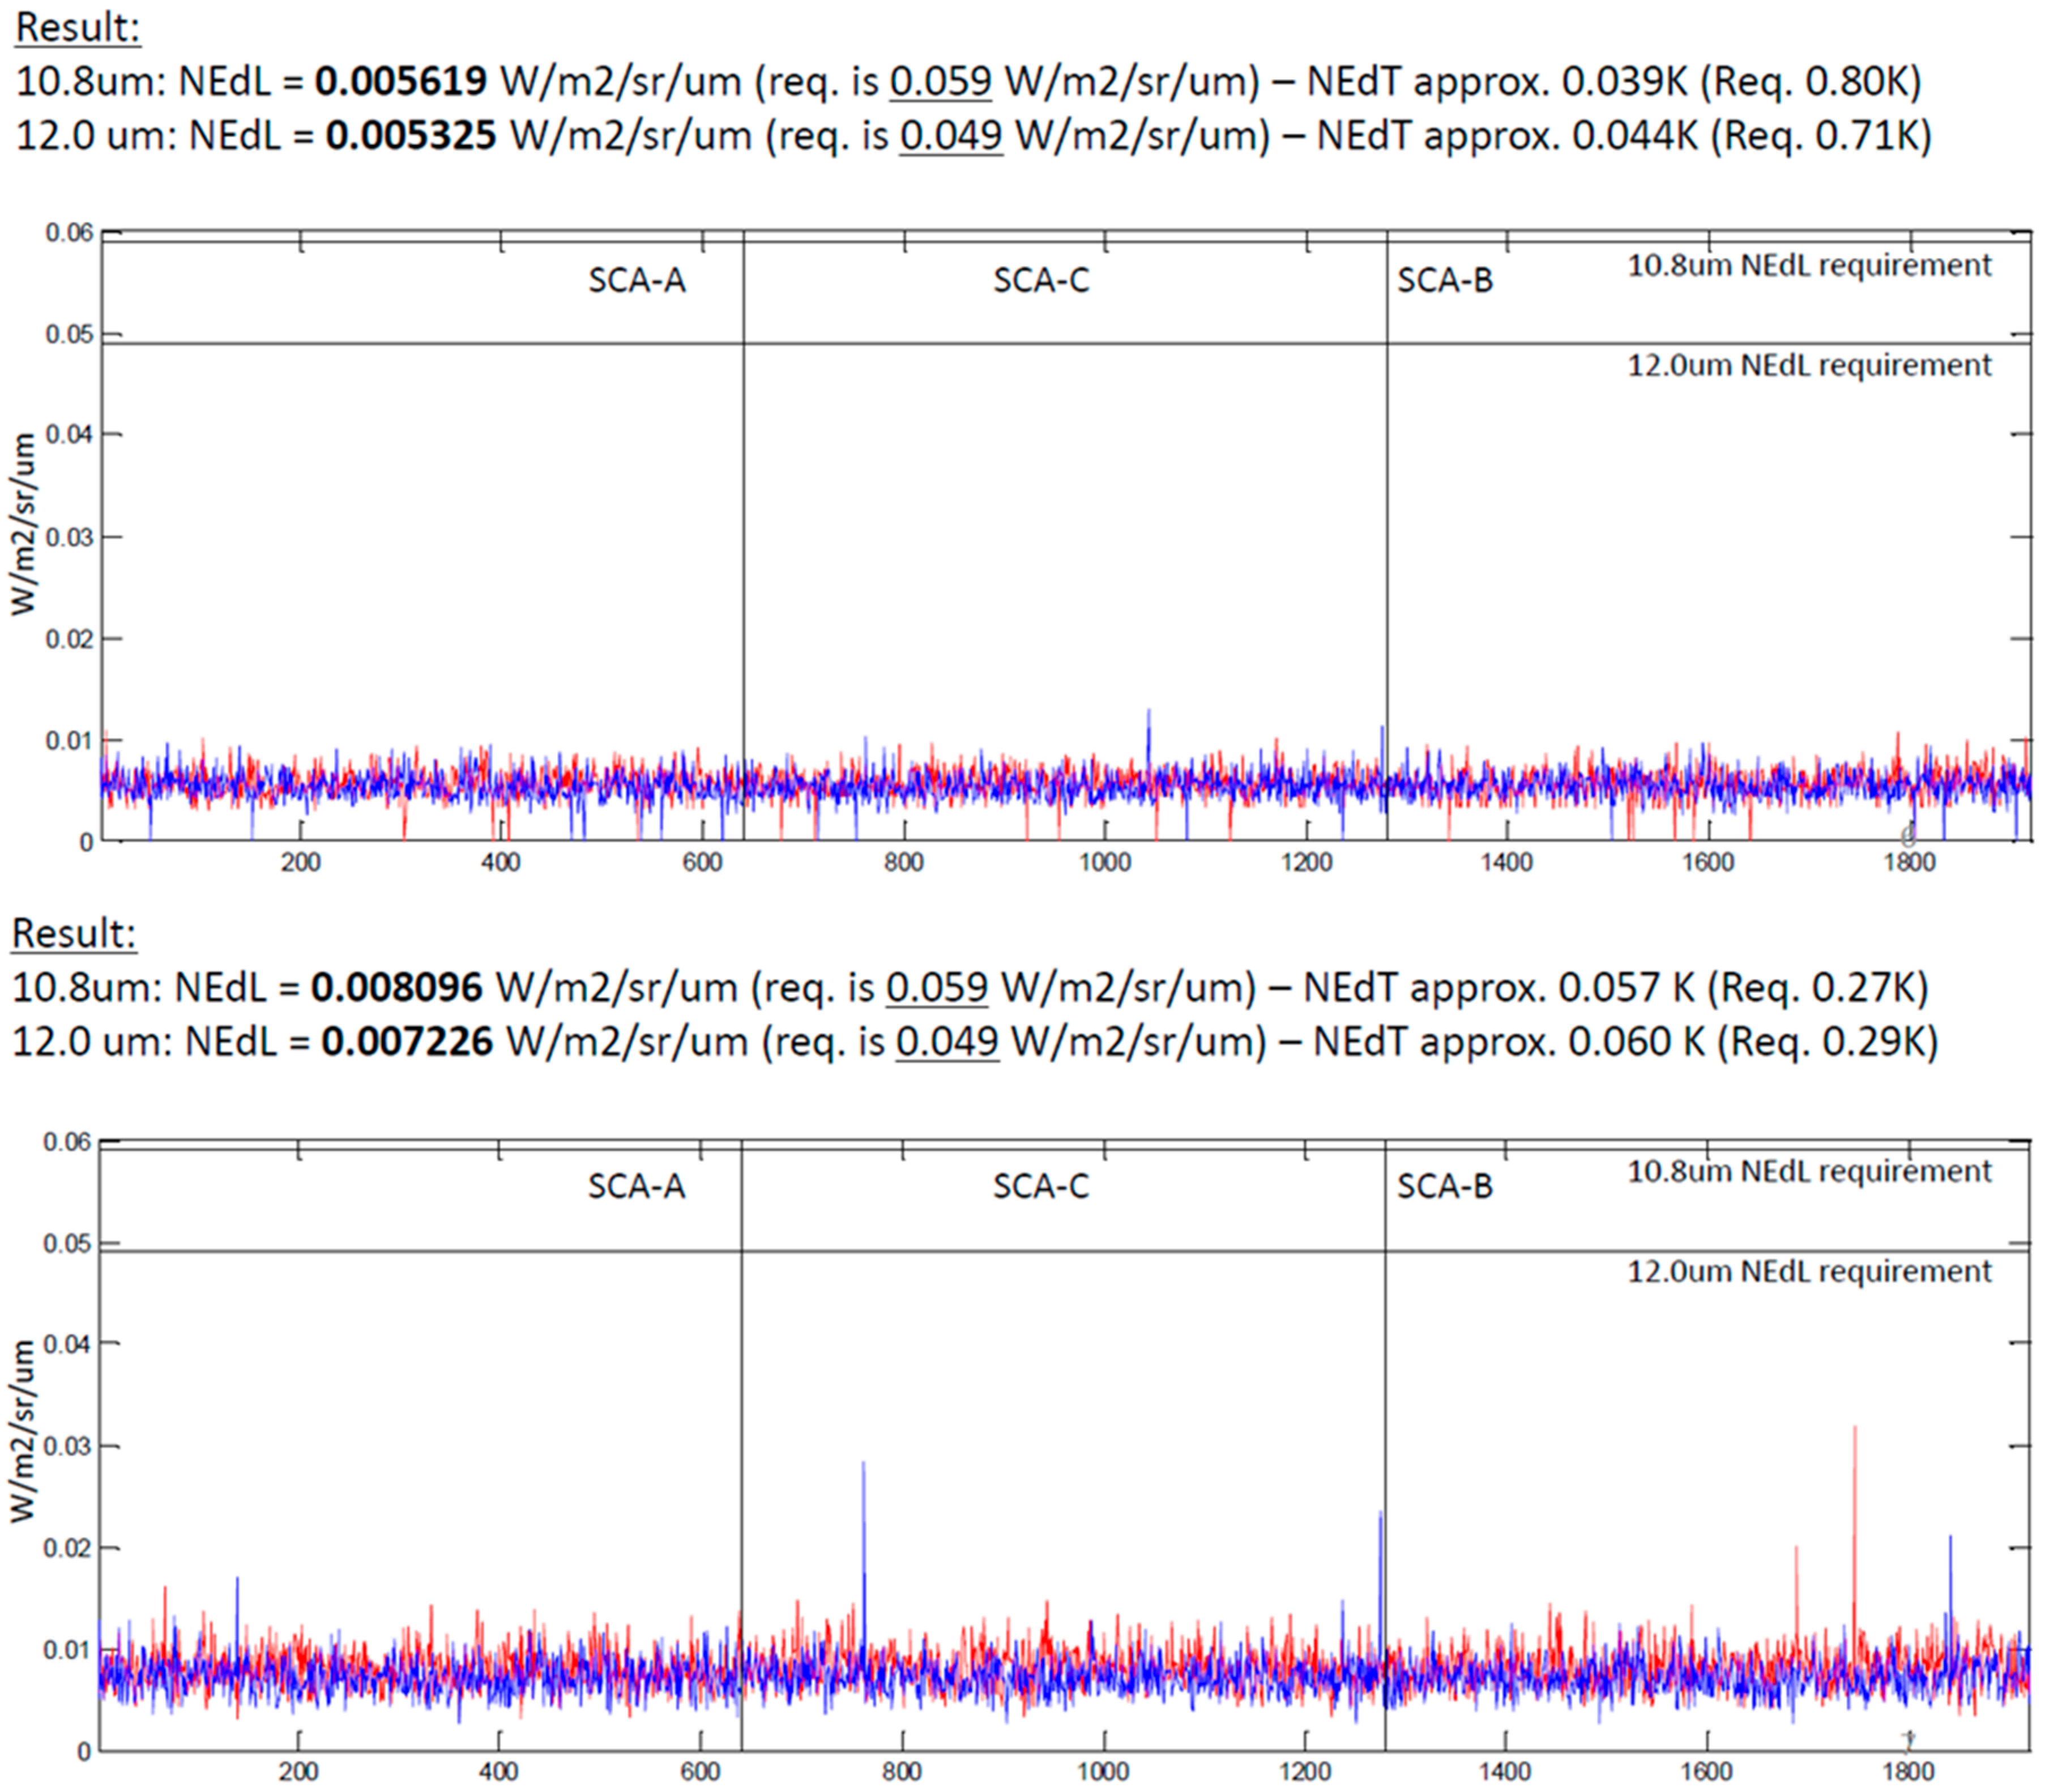
Task: Click the upper plot's 10.8um NEdL requirement label
Action: [x=1809, y=266]
